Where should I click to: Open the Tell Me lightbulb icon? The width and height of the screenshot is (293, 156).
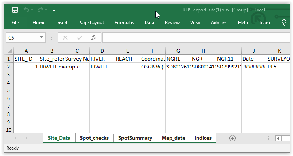pos(284,23)
